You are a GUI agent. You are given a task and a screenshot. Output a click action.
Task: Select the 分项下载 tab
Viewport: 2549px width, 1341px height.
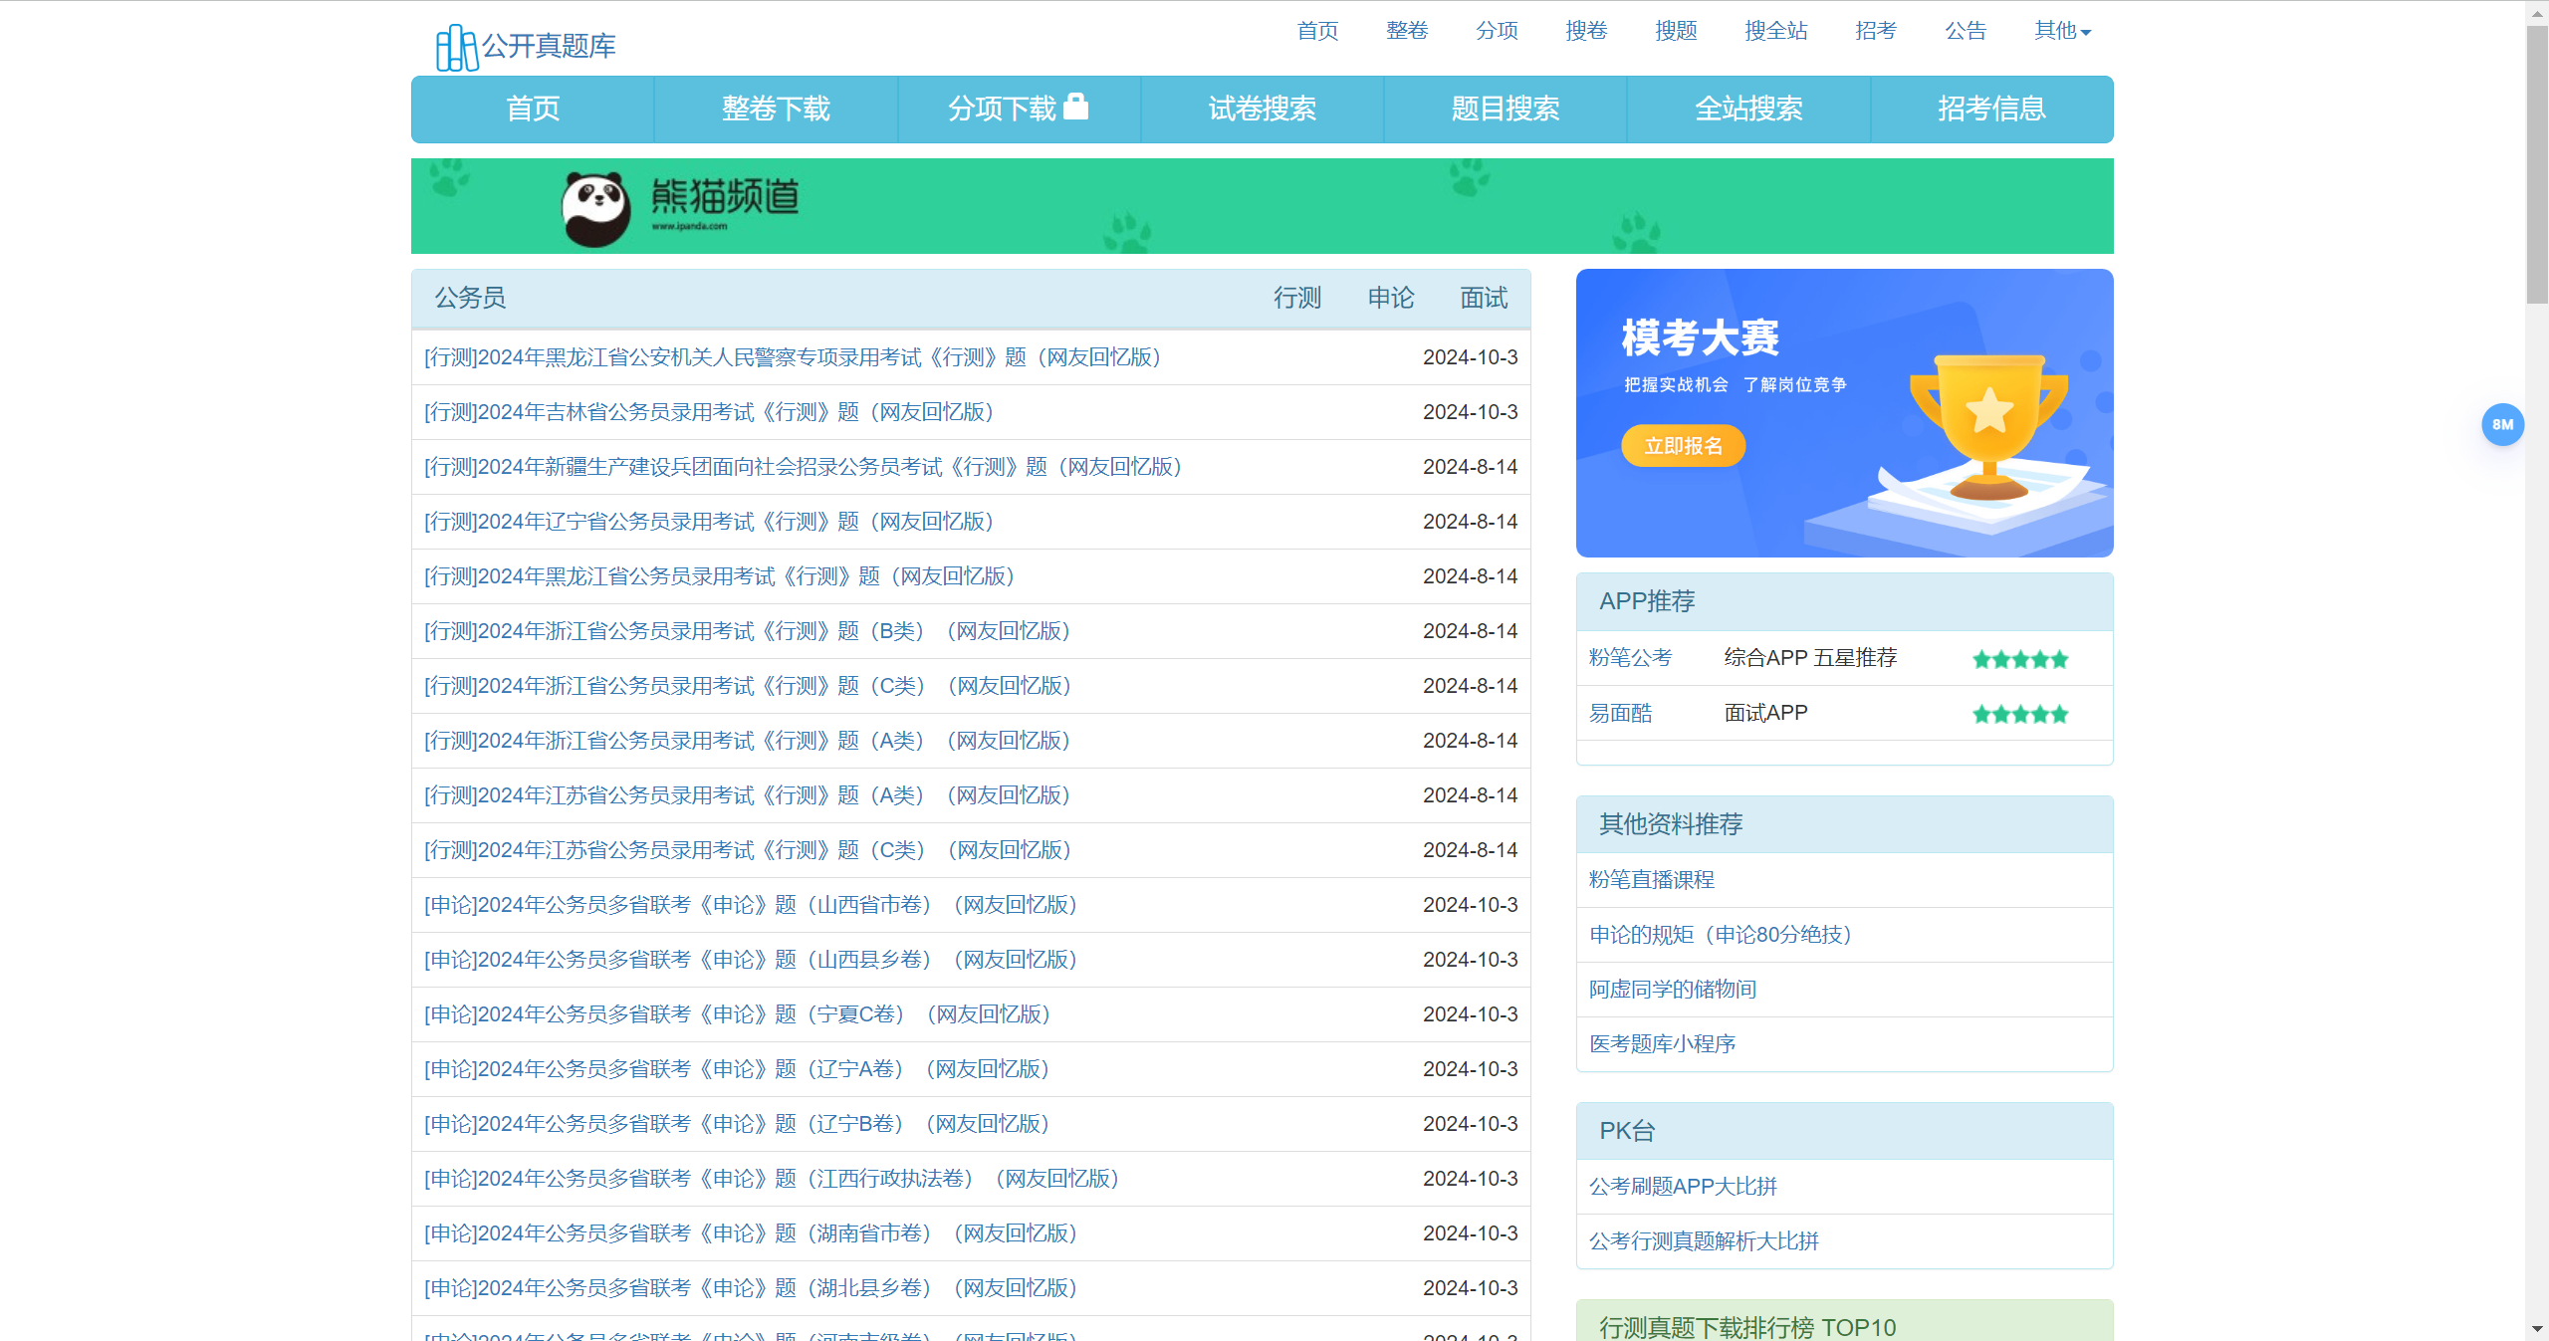[x=1019, y=109]
